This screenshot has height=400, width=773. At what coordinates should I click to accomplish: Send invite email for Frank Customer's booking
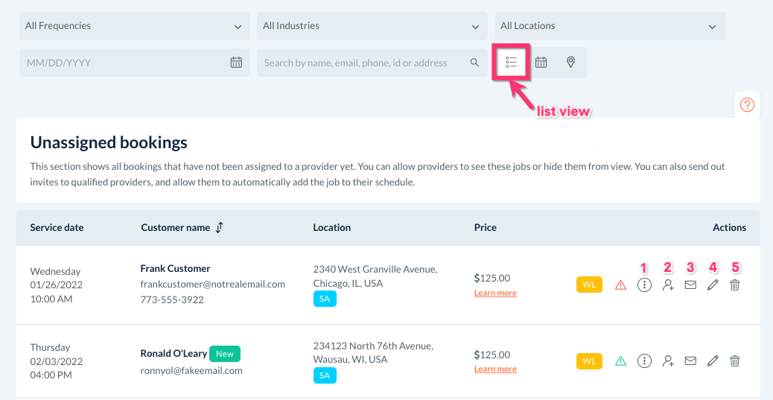tap(690, 285)
